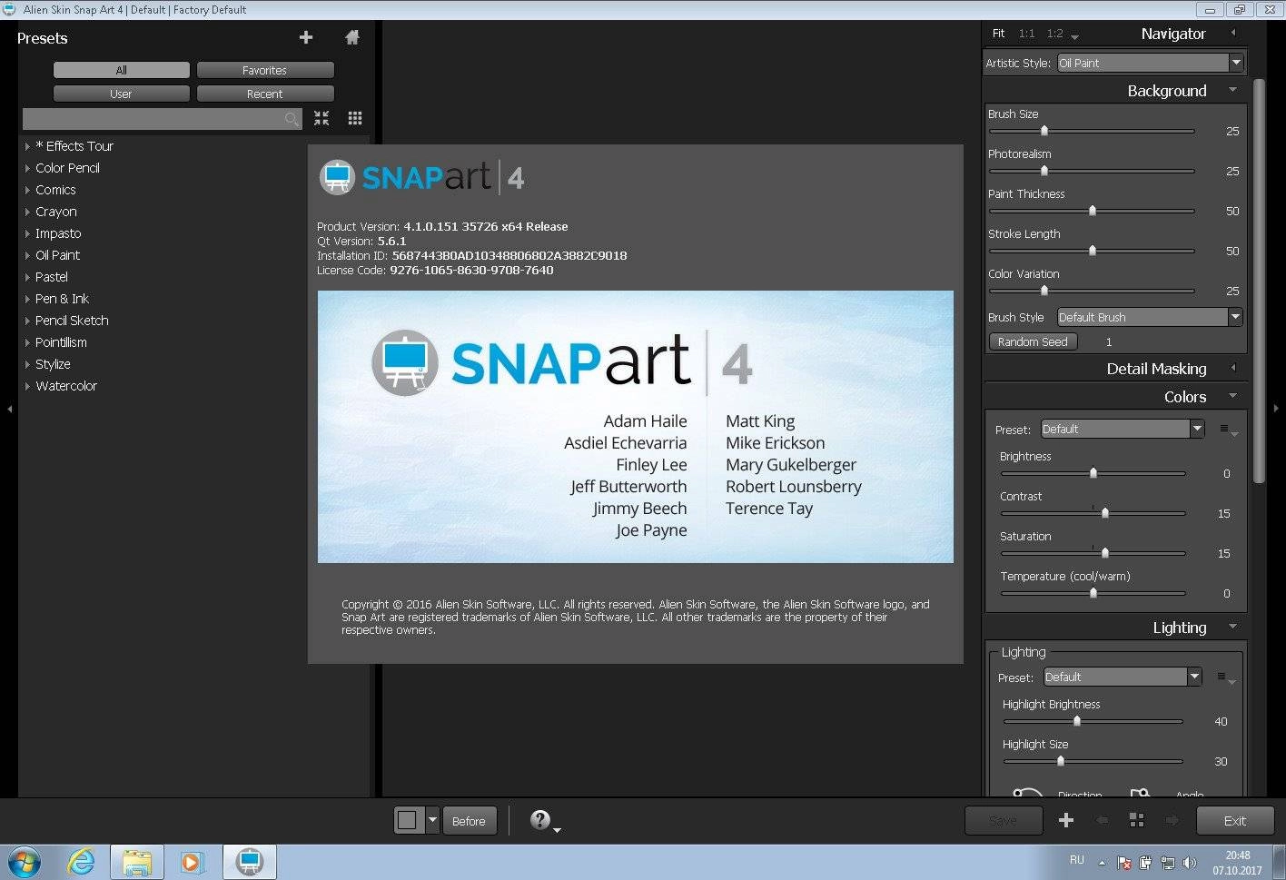Show All presets filter
1286x880 pixels.
click(122, 70)
